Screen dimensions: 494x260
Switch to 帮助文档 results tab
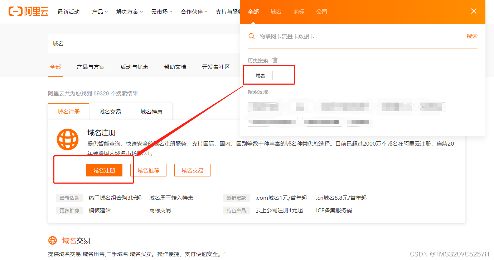(175, 67)
